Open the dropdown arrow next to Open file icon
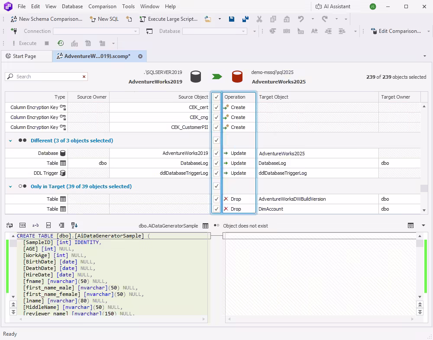Image resolution: width=433 pixels, height=340 pixels. coord(220,19)
